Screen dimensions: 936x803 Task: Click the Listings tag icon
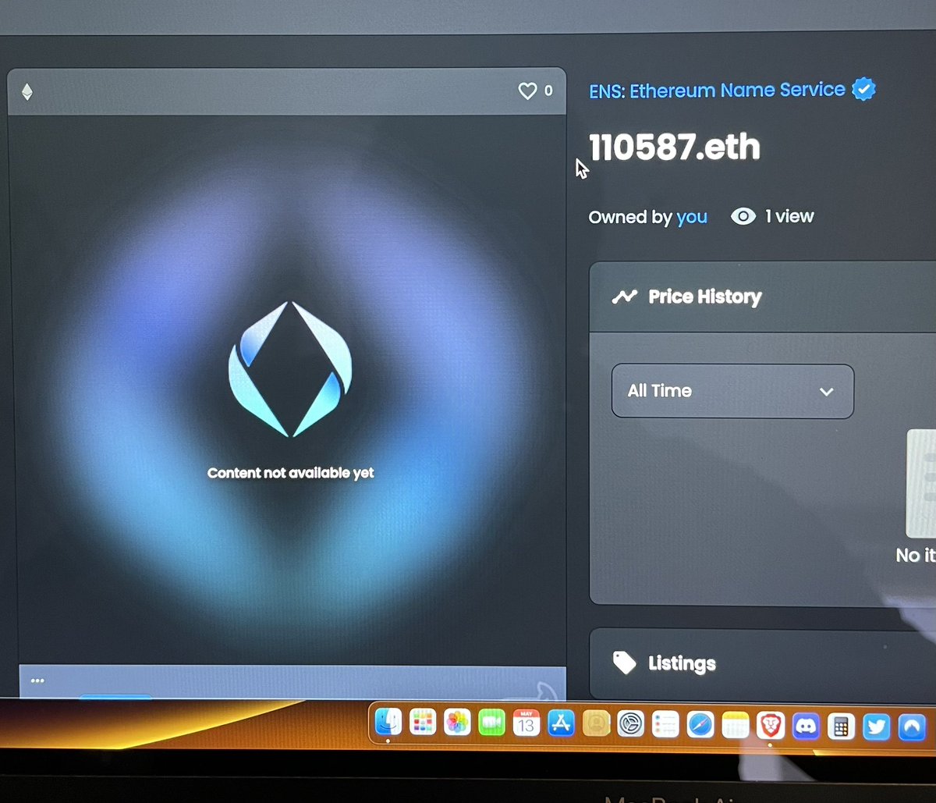(x=625, y=663)
